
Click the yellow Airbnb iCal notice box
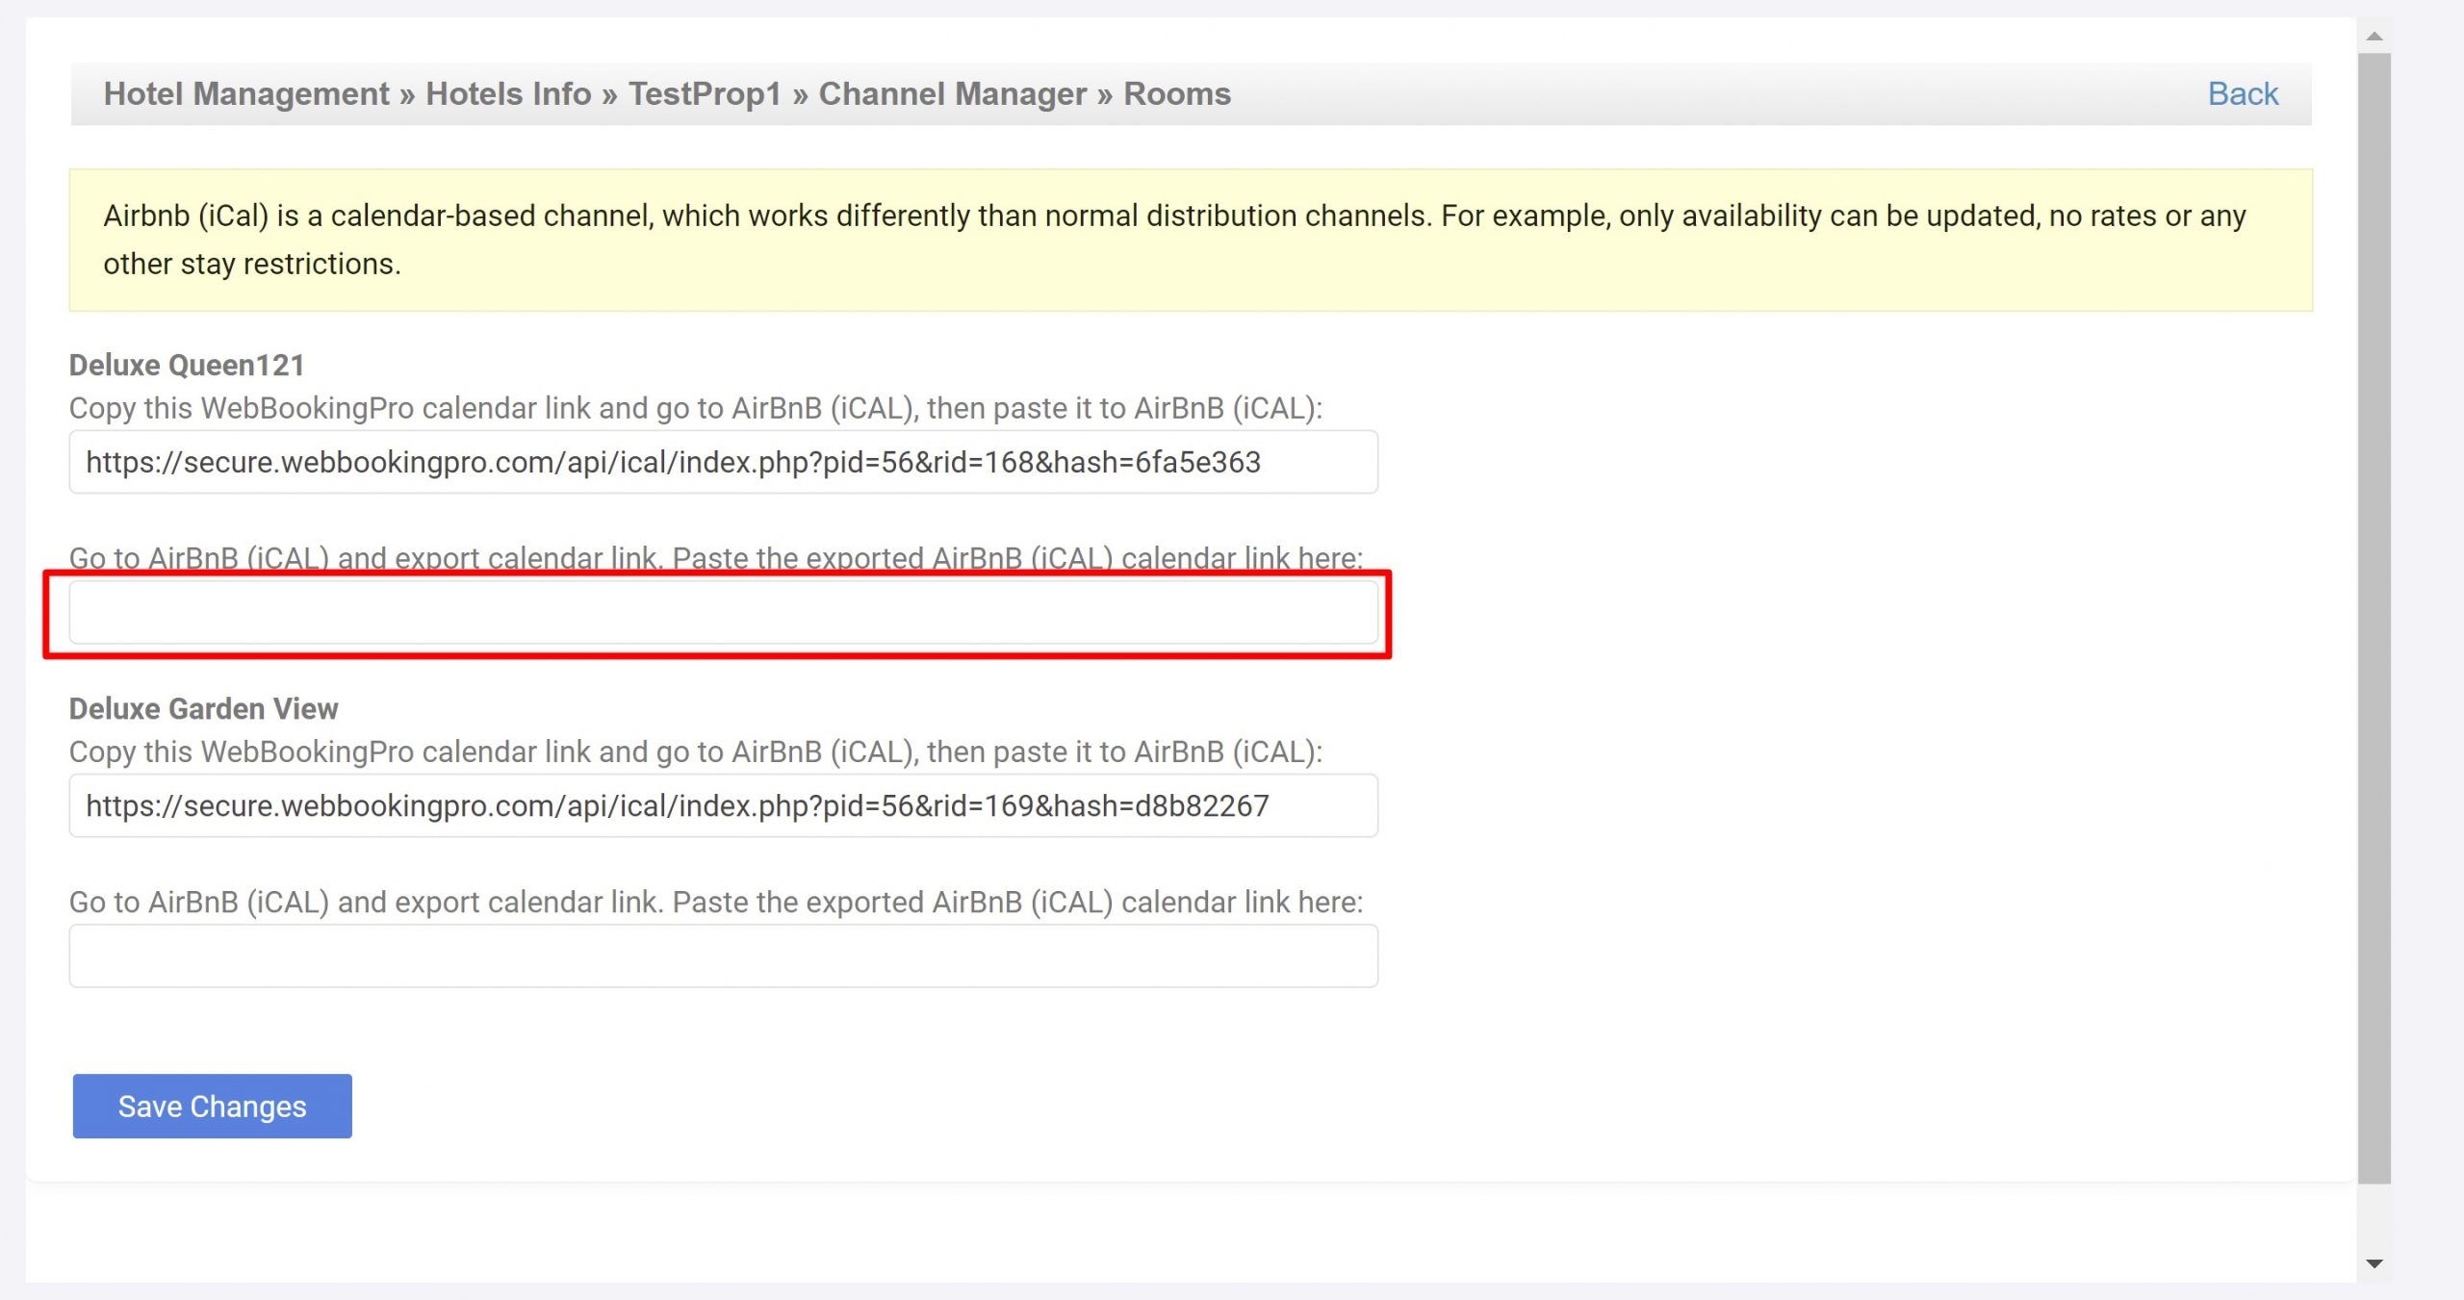click(x=1190, y=240)
